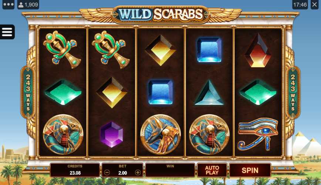The height and width of the screenshot is (185, 321).
Task: Click the Credits display field
Action: click(75, 170)
